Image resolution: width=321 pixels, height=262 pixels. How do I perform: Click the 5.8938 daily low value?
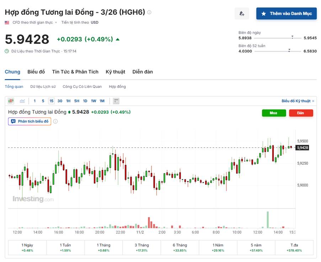[245, 38]
